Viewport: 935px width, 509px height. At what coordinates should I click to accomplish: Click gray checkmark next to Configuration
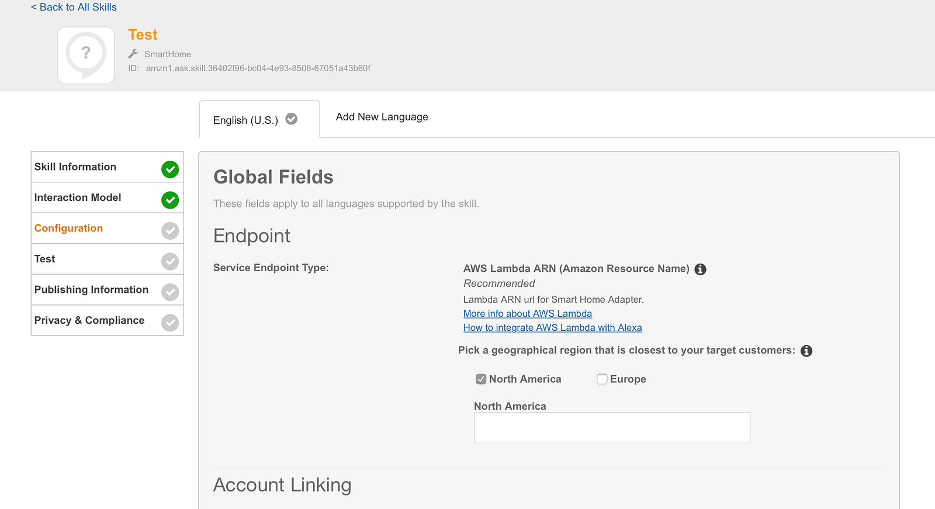click(x=170, y=231)
